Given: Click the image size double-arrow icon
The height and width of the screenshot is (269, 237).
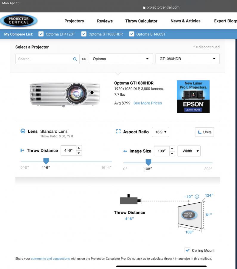Looking at the screenshot, I should (125, 151).
